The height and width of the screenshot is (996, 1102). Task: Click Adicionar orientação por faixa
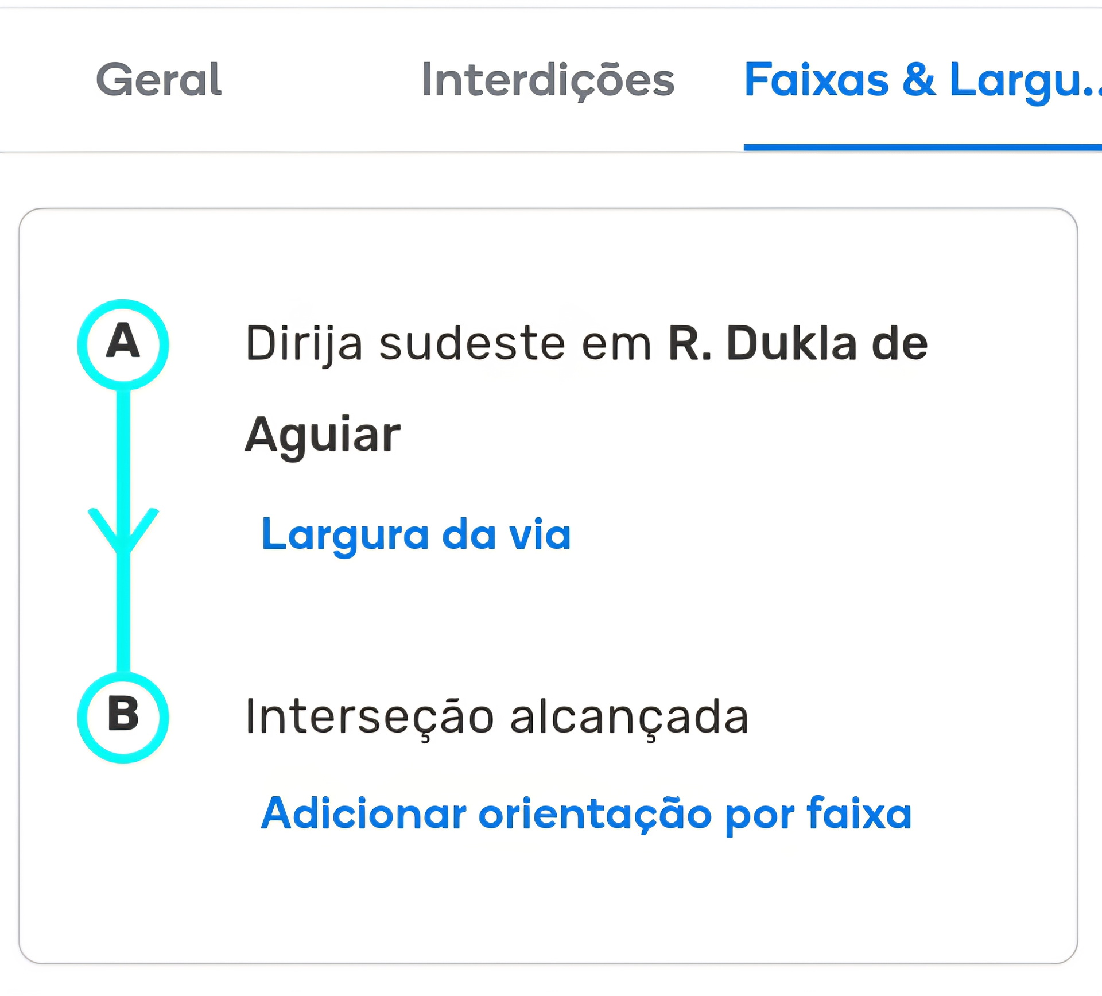click(586, 813)
